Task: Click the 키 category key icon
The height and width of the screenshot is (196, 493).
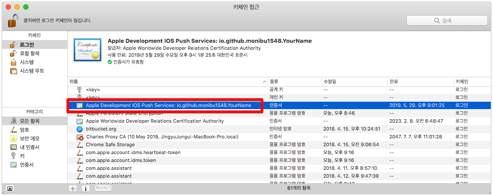Action: click(14, 156)
